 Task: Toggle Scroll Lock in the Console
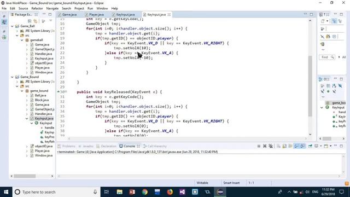[x=284, y=146]
